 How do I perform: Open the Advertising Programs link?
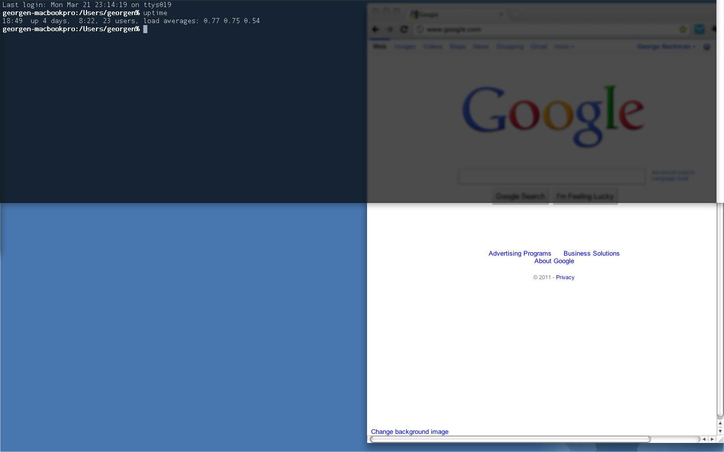pos(520,254)
